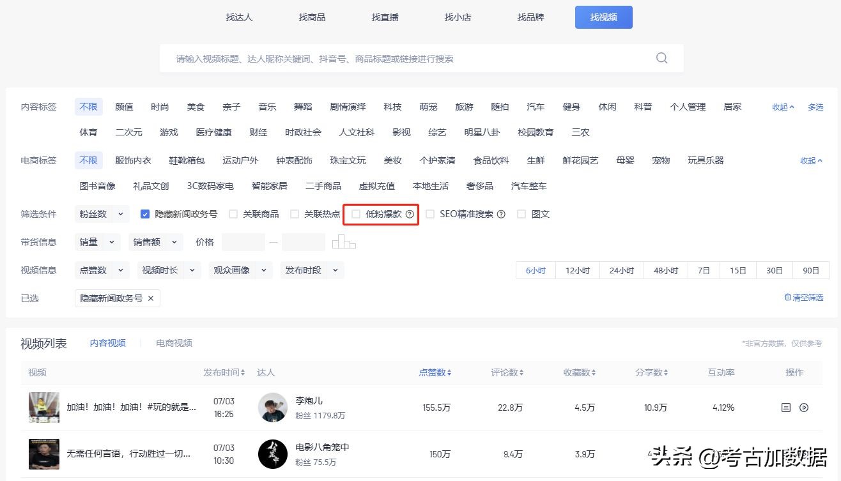Check the 图文 filter checkbox
Viewport: 841px width, 481px height.
pos(521,214)
